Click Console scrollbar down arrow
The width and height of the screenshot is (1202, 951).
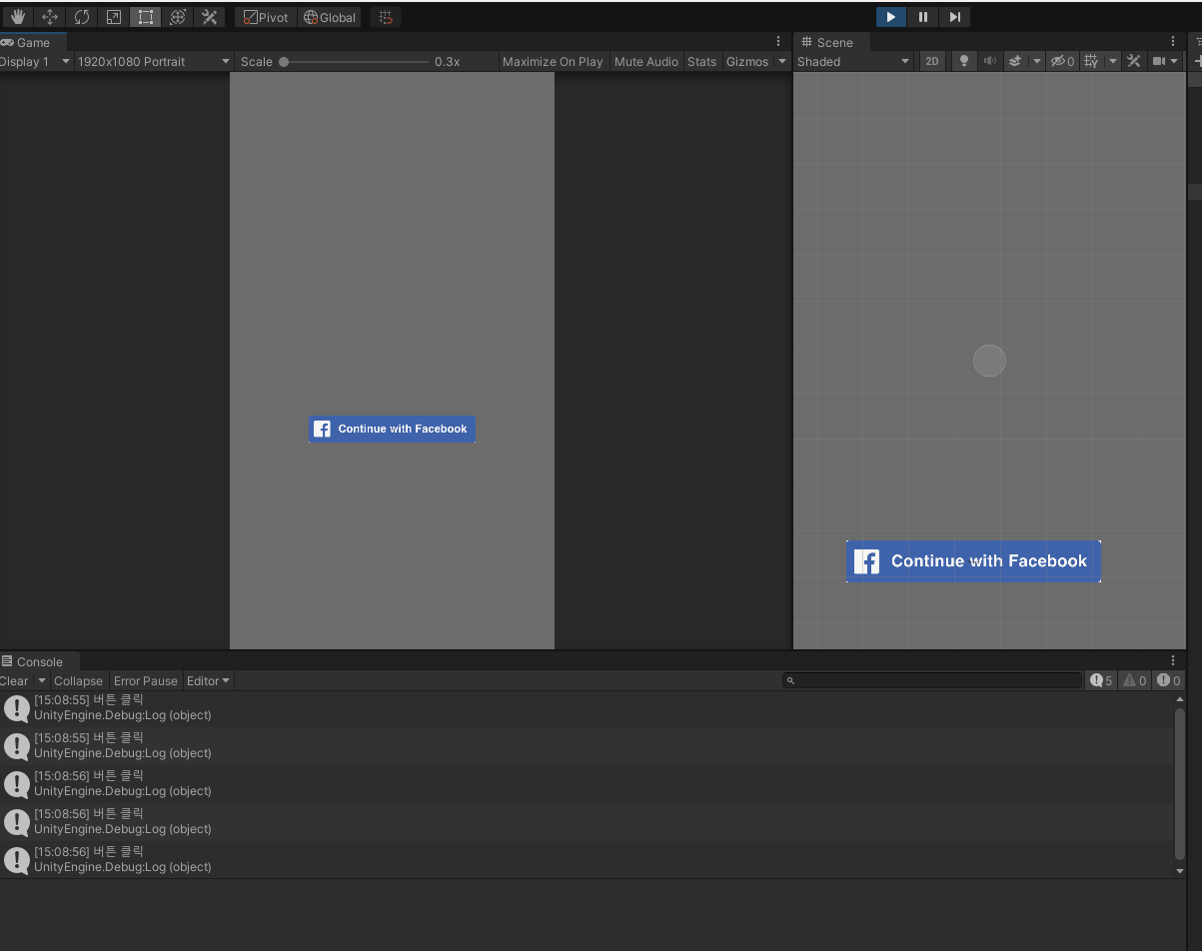[1180, 871]
